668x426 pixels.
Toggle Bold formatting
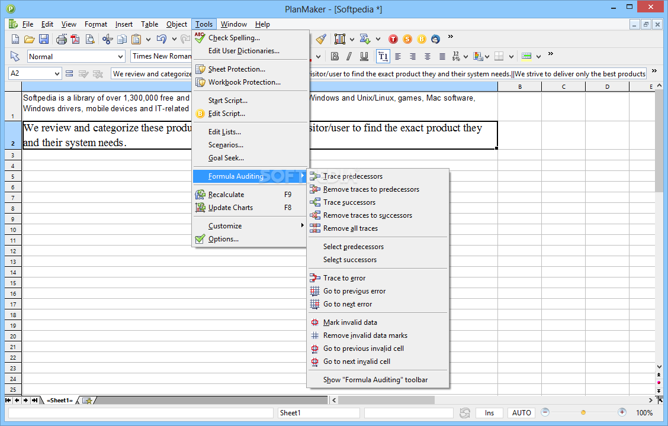click(335, 57)
